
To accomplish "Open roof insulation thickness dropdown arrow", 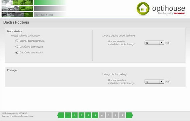I will [162, 43].
